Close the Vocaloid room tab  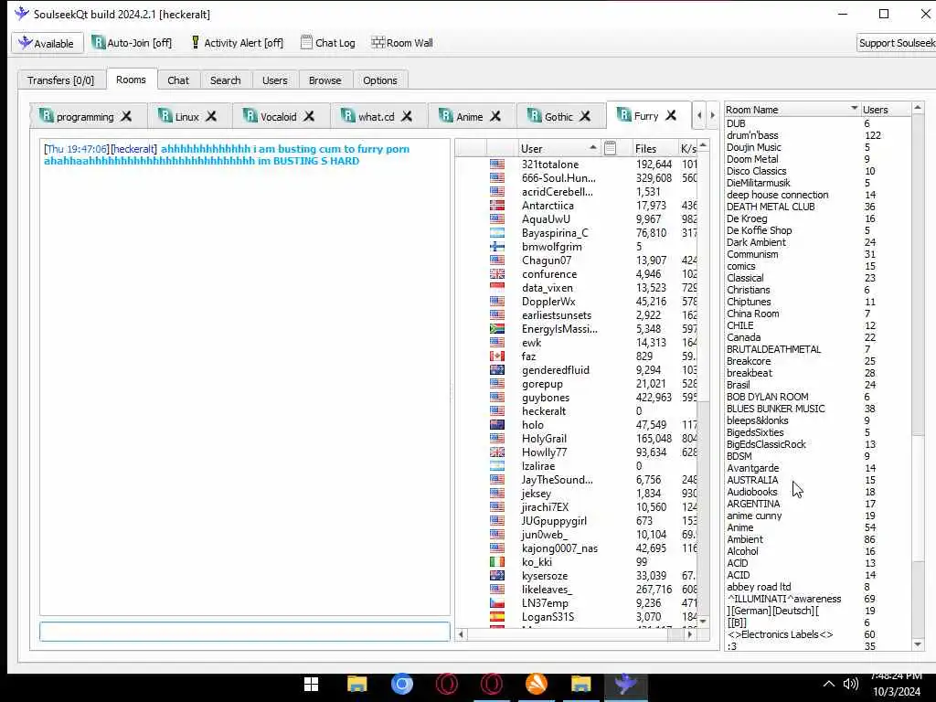click(x=309, y=116)
